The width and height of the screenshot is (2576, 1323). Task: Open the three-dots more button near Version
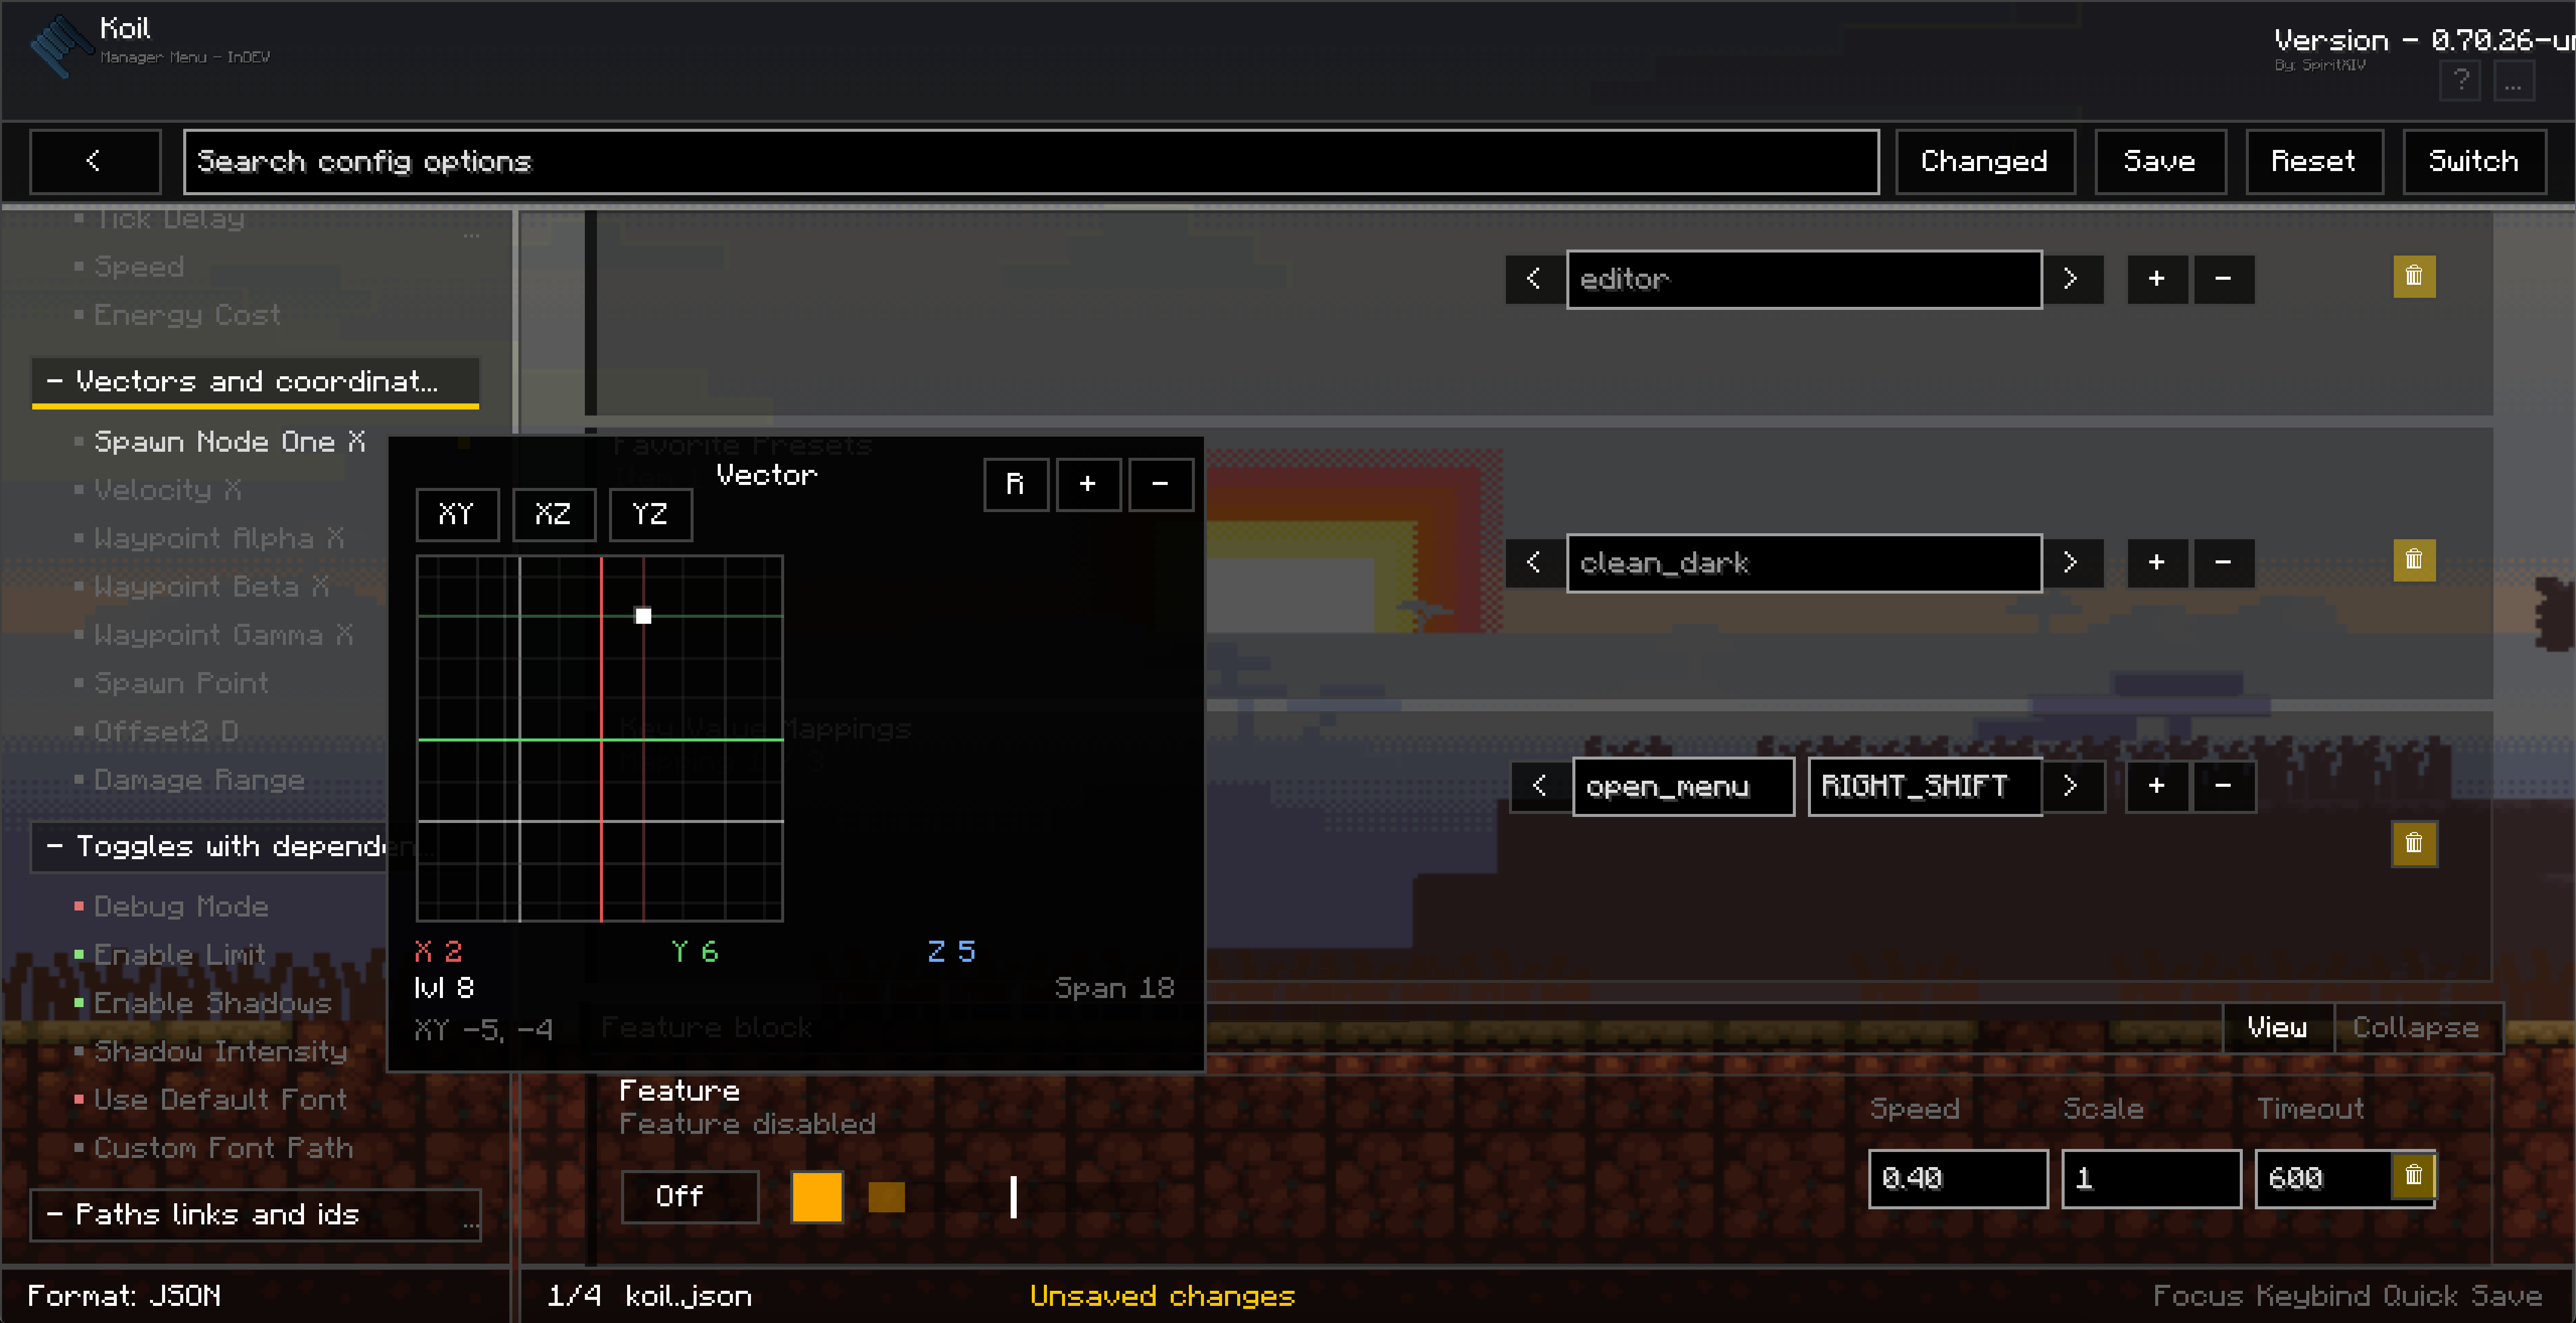[x=2513, y=80]
